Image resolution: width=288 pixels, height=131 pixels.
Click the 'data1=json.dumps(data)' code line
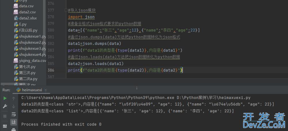(x=94, y=43)
